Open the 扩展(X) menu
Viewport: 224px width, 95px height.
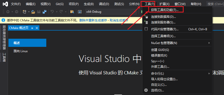click(164, 4)
